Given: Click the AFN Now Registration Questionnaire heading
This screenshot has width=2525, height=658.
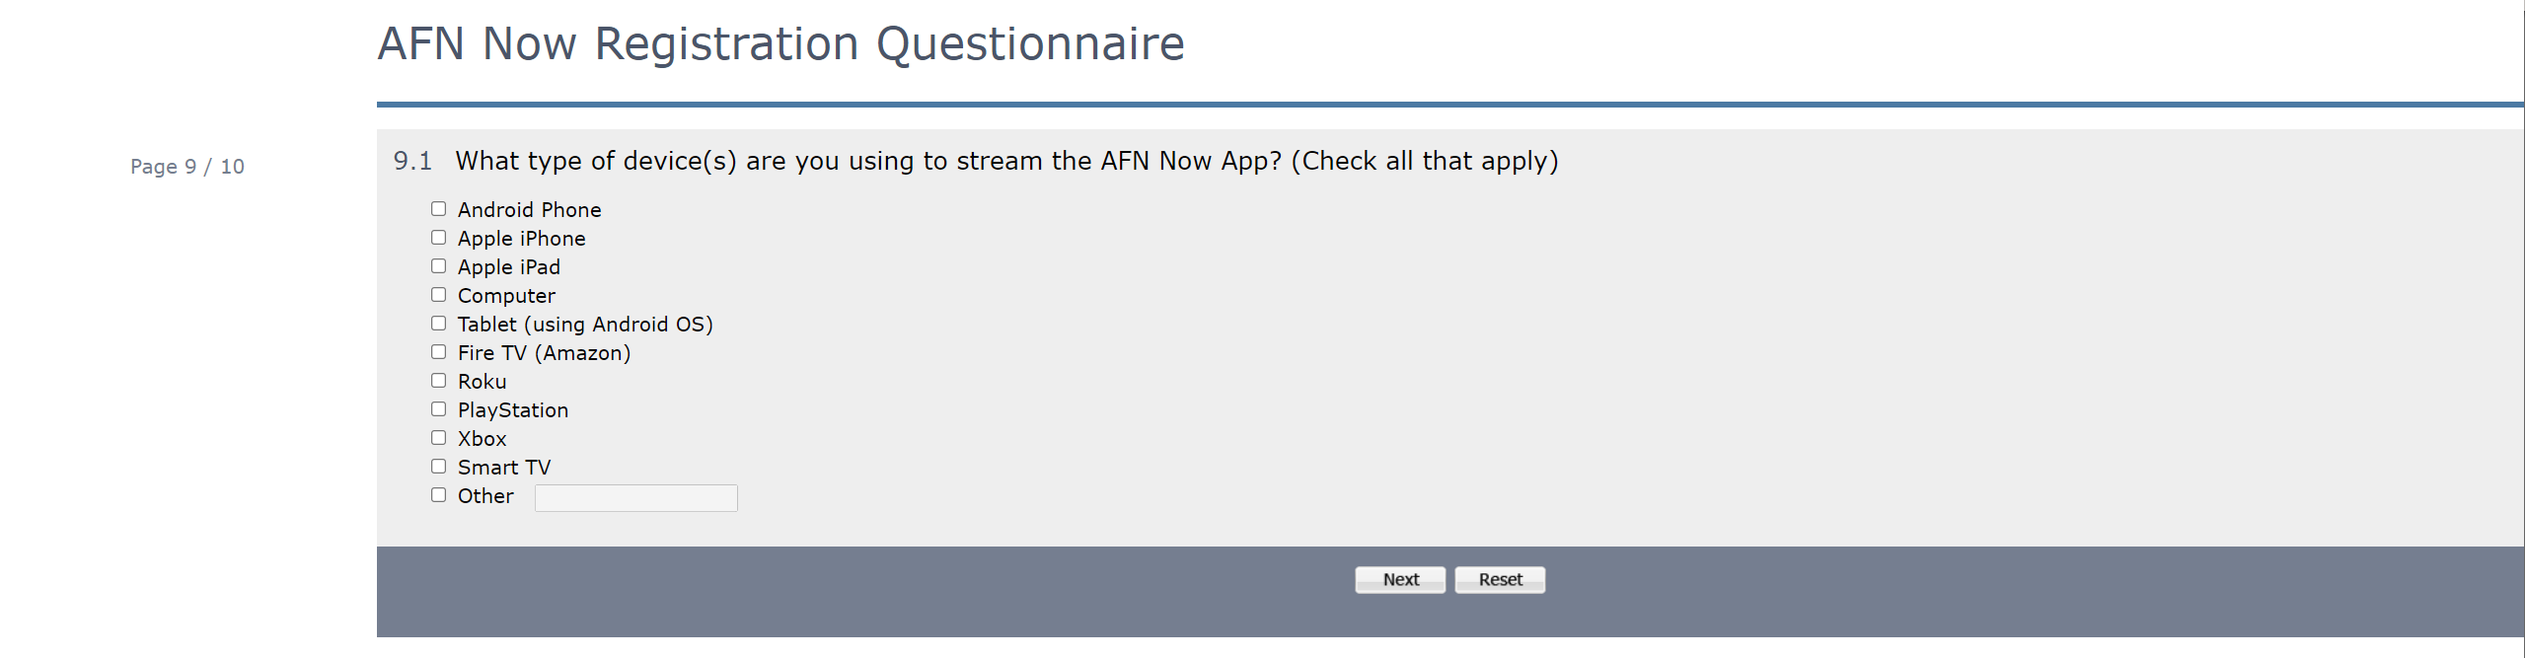Looking at the screenshot, I should [x=780, y=44].
